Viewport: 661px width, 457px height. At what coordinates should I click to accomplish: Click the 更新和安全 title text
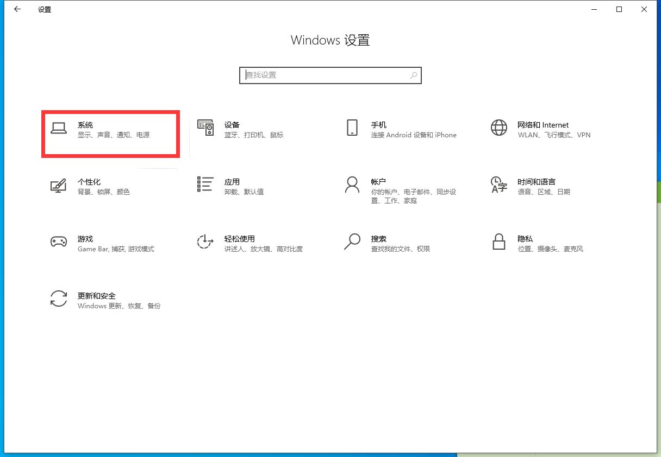tap(97, 296)
